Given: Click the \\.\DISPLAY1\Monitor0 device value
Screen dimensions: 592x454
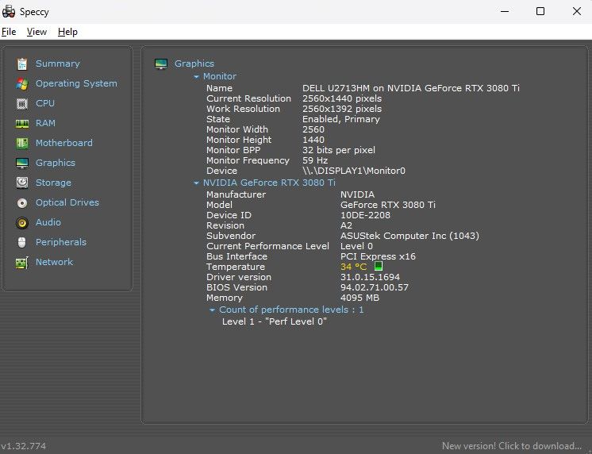Looking at the screenshot, I should 354,171.
